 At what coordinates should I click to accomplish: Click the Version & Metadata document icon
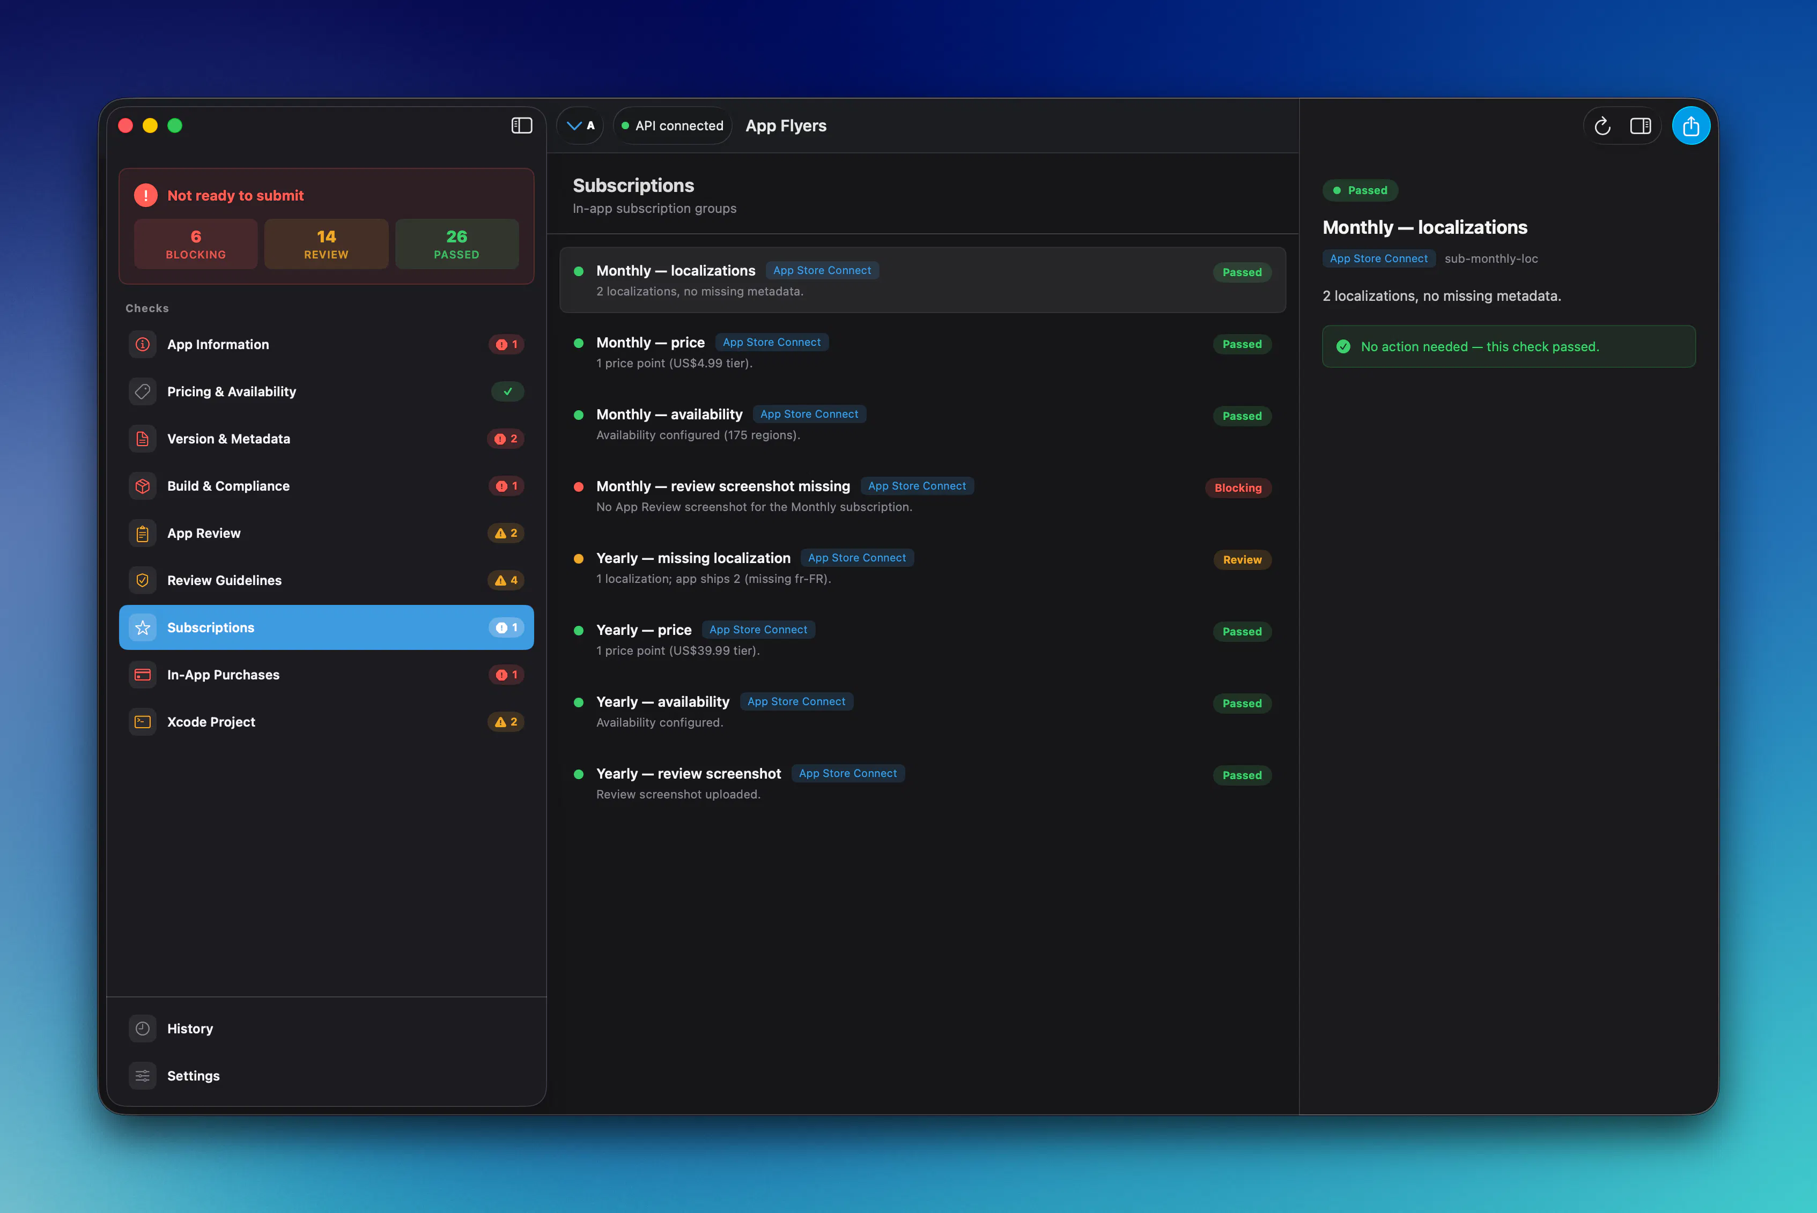click(142, 439)
